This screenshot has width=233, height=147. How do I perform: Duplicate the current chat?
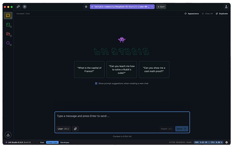(x=222, y=14)
